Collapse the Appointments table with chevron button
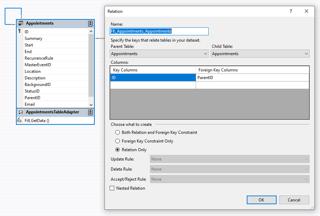Viewport: 320px width, 216px height. pyautogui.click(x=90, y=24)
